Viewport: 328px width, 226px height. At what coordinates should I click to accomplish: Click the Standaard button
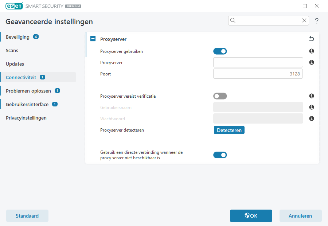click(27, 216)
